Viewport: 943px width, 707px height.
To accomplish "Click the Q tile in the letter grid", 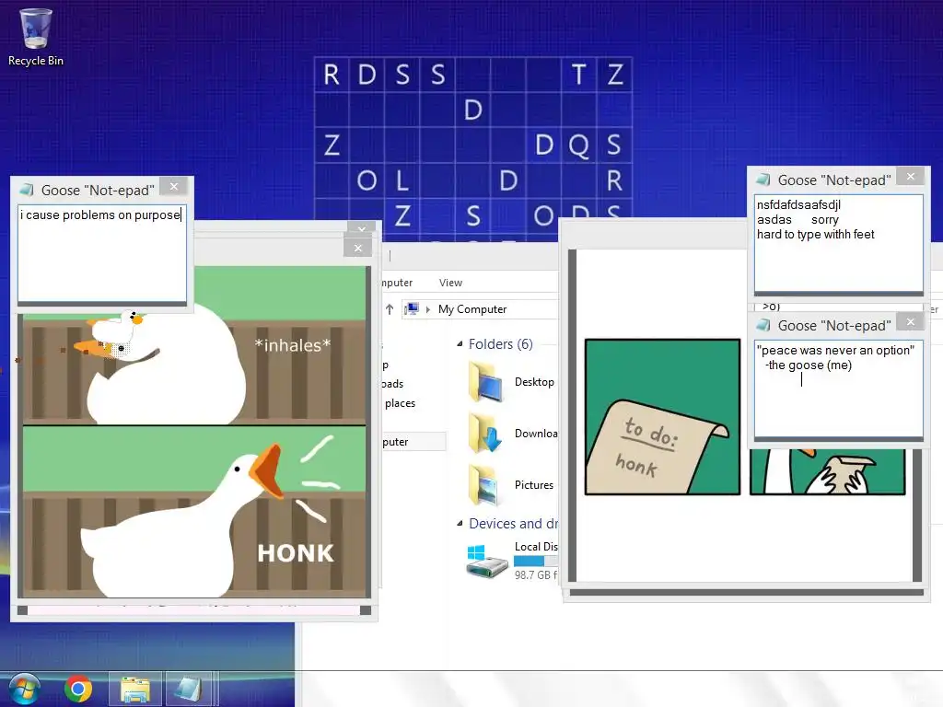I will 578,145.
